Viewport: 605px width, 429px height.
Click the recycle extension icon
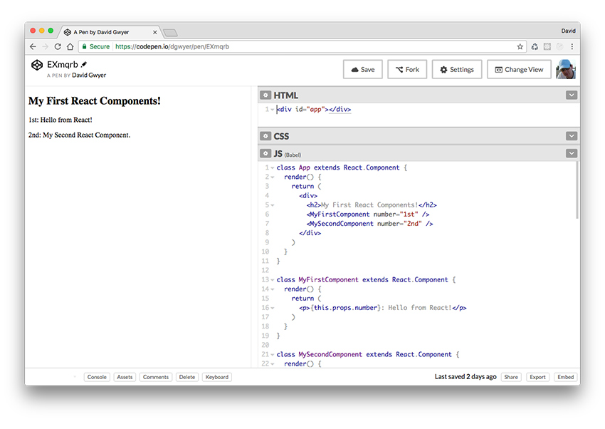point(535,46)
